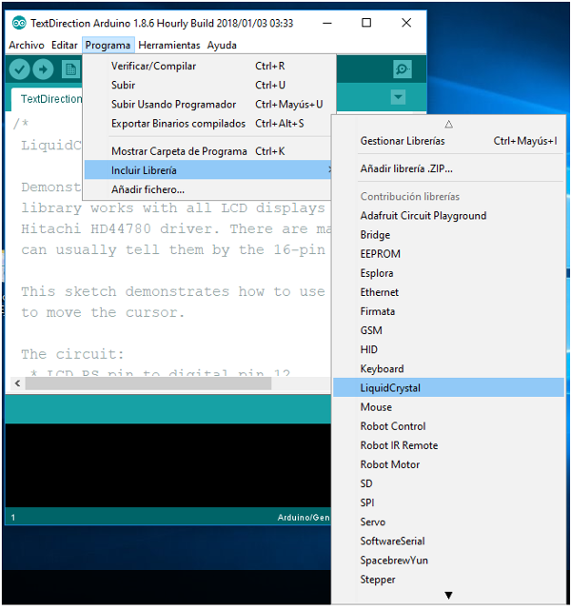Click the Incluir Librería submenu entry
This screenshot has width=571, height=610.
click(207, 170)
